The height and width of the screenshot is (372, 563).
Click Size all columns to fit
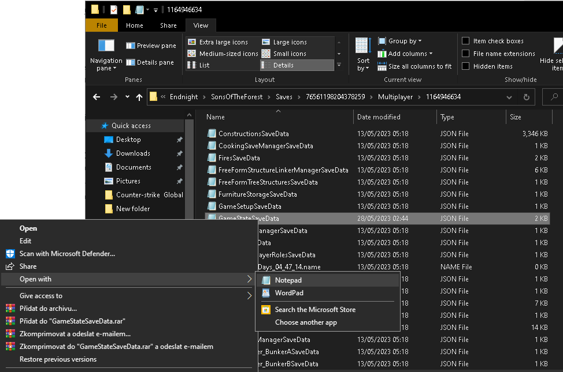(x=415, y=66)
